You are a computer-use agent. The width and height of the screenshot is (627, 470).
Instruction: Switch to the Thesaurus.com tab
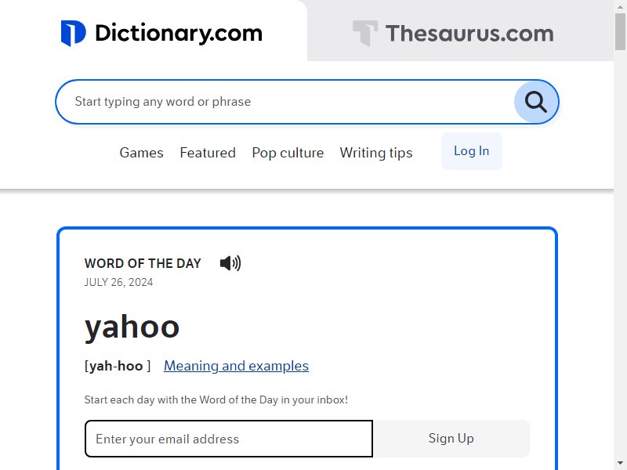click(460, 31)
